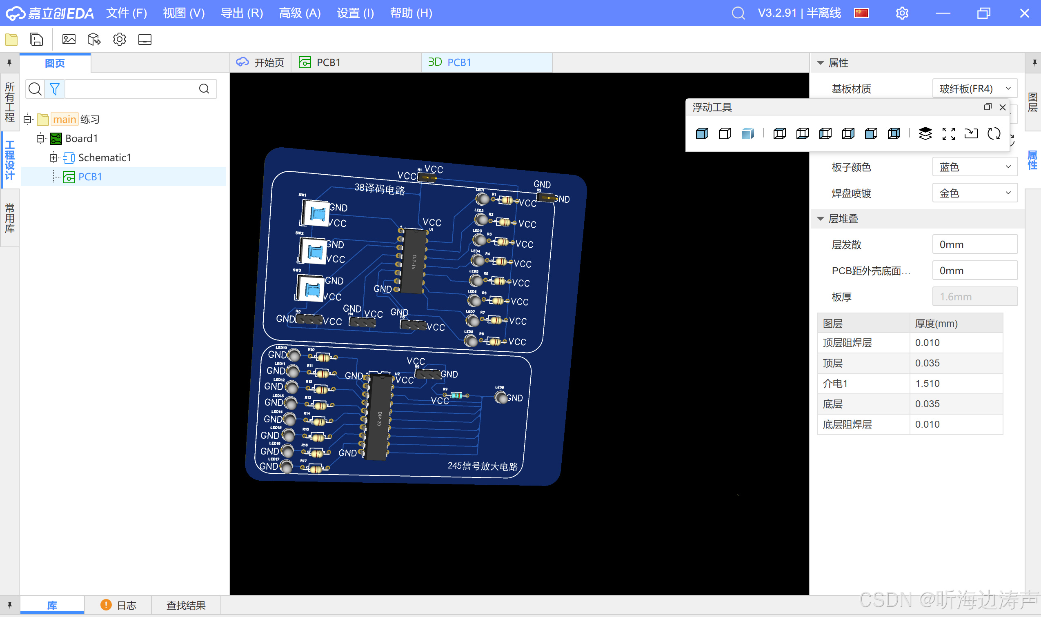This screenshot has width=1041, height=617.
Task: Collapse the main 练习 project node
Action: (x=27, y=119)
